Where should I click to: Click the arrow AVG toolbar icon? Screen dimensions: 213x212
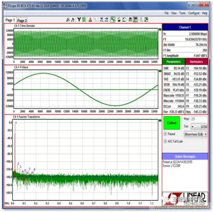tap(106, 20)
